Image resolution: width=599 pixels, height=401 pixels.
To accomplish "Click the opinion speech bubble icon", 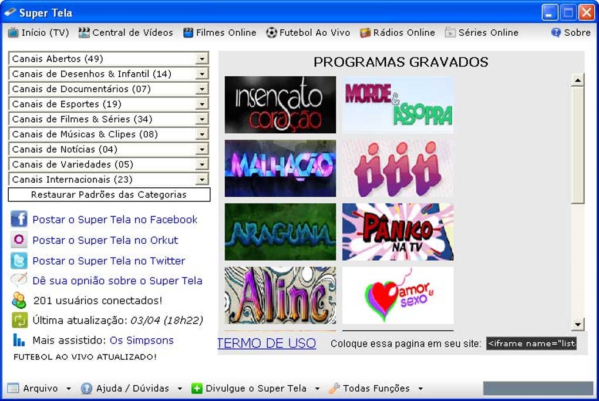I will coord(19,280).
